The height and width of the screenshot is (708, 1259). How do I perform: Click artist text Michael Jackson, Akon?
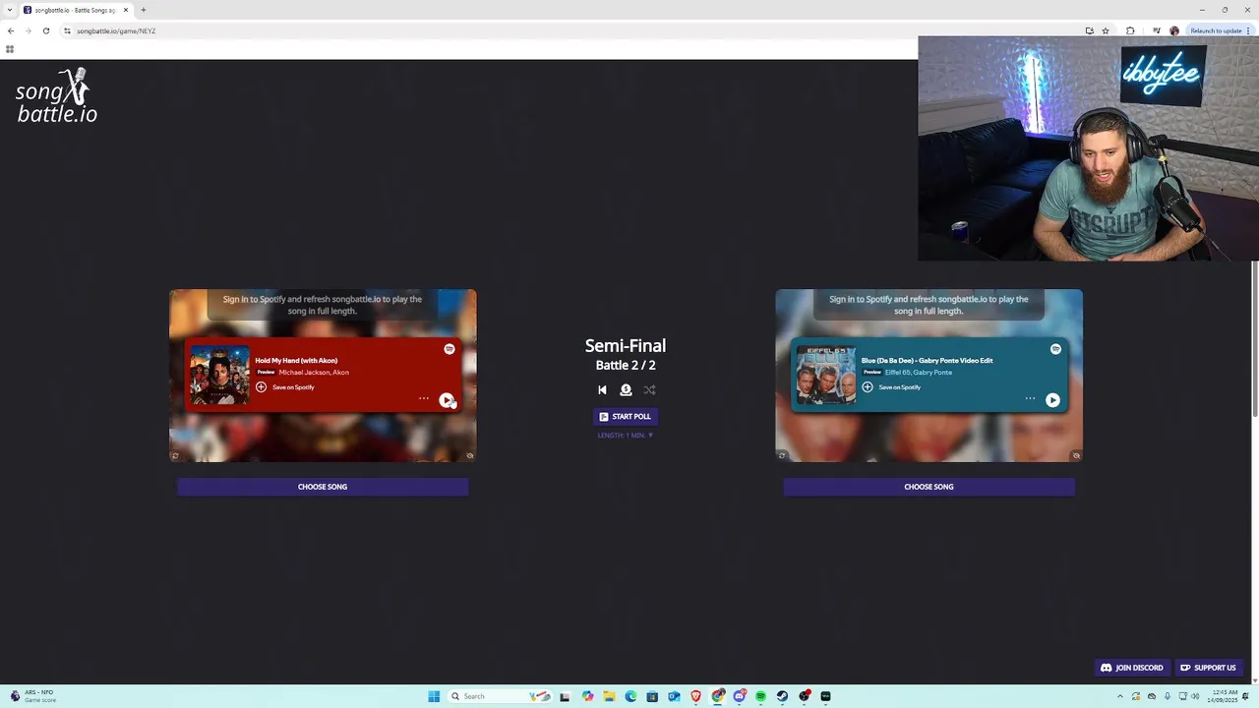(314, 373)
